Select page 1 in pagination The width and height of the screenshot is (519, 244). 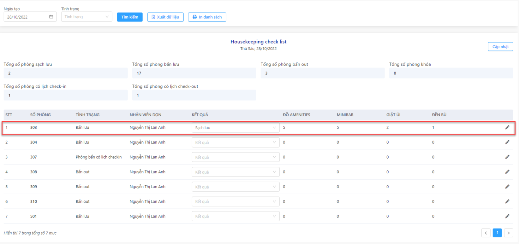click(x=497, y=233)
